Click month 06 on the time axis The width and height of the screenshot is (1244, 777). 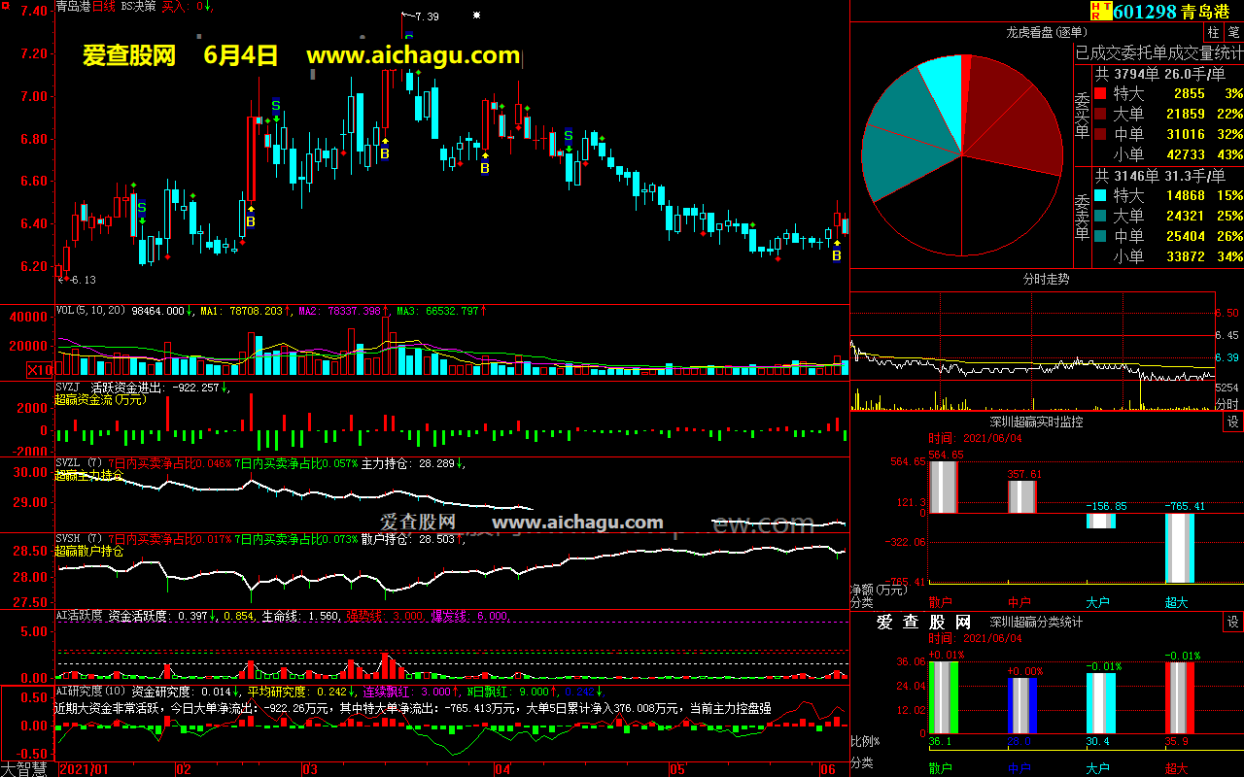click(828, 769)
